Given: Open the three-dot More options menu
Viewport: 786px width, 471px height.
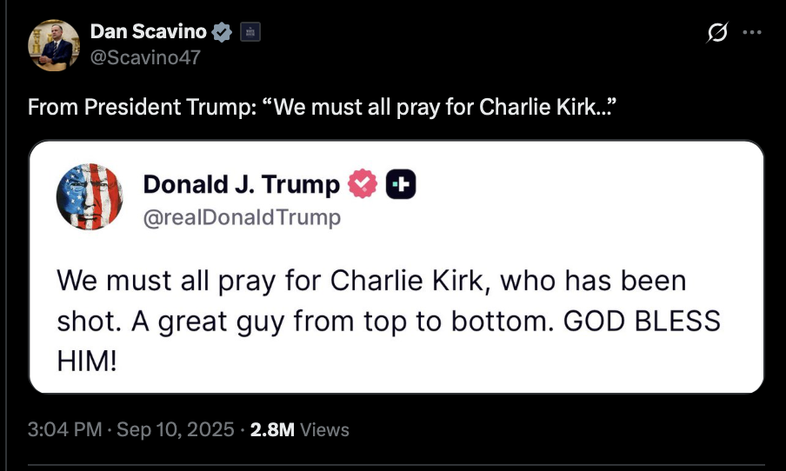Looking at the screenshot, I should coord(752,33).
